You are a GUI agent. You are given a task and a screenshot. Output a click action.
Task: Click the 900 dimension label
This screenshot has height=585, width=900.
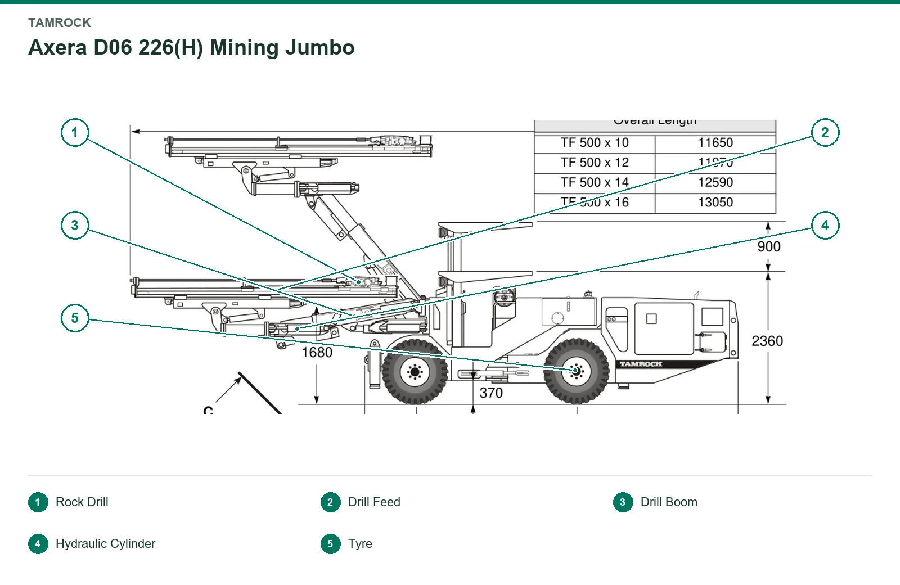(x=769, y=246)
